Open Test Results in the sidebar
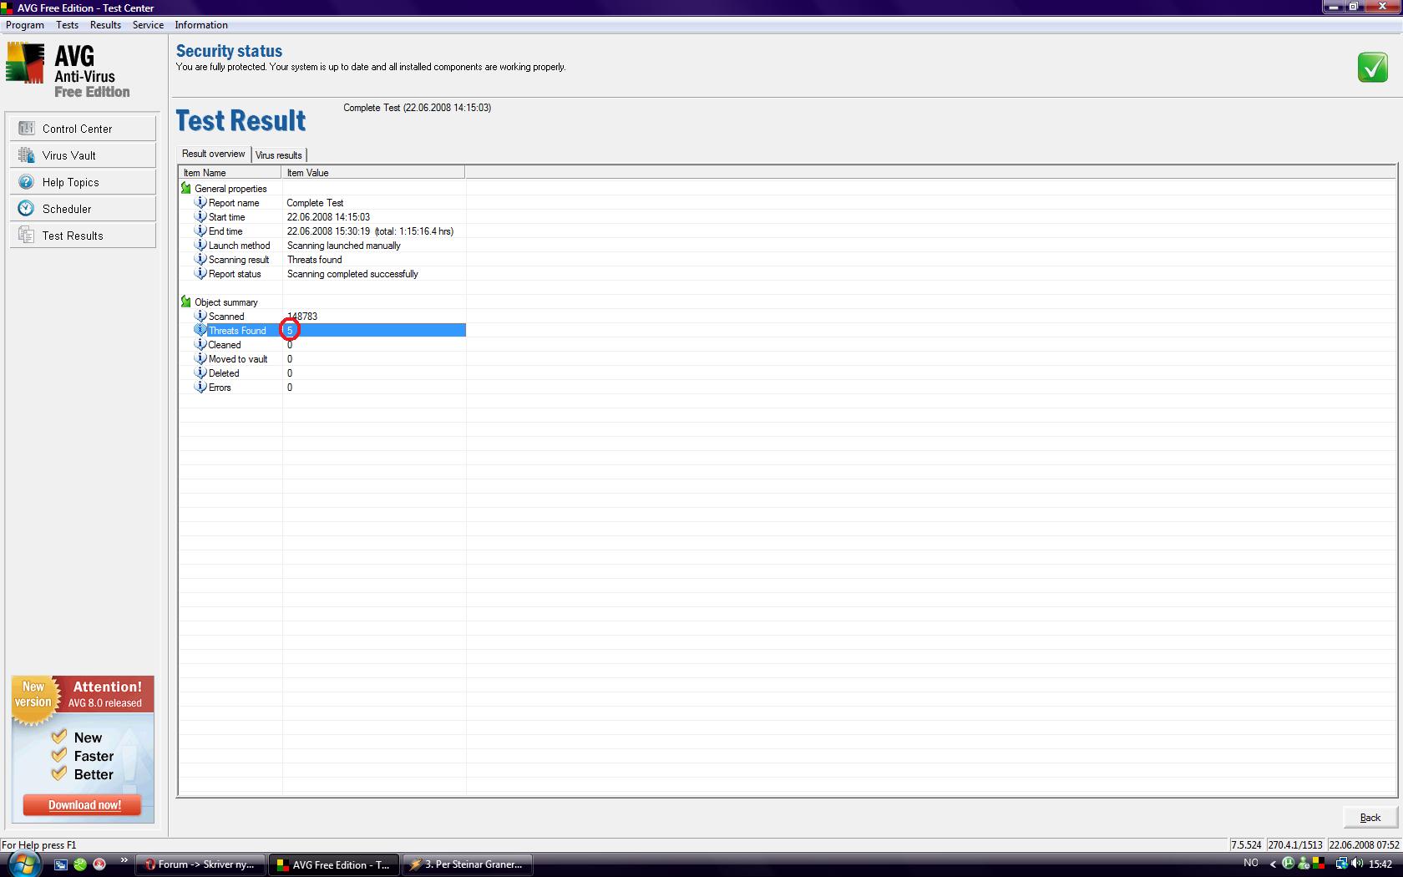1403x877 pixels. click(x=83, y=236)
